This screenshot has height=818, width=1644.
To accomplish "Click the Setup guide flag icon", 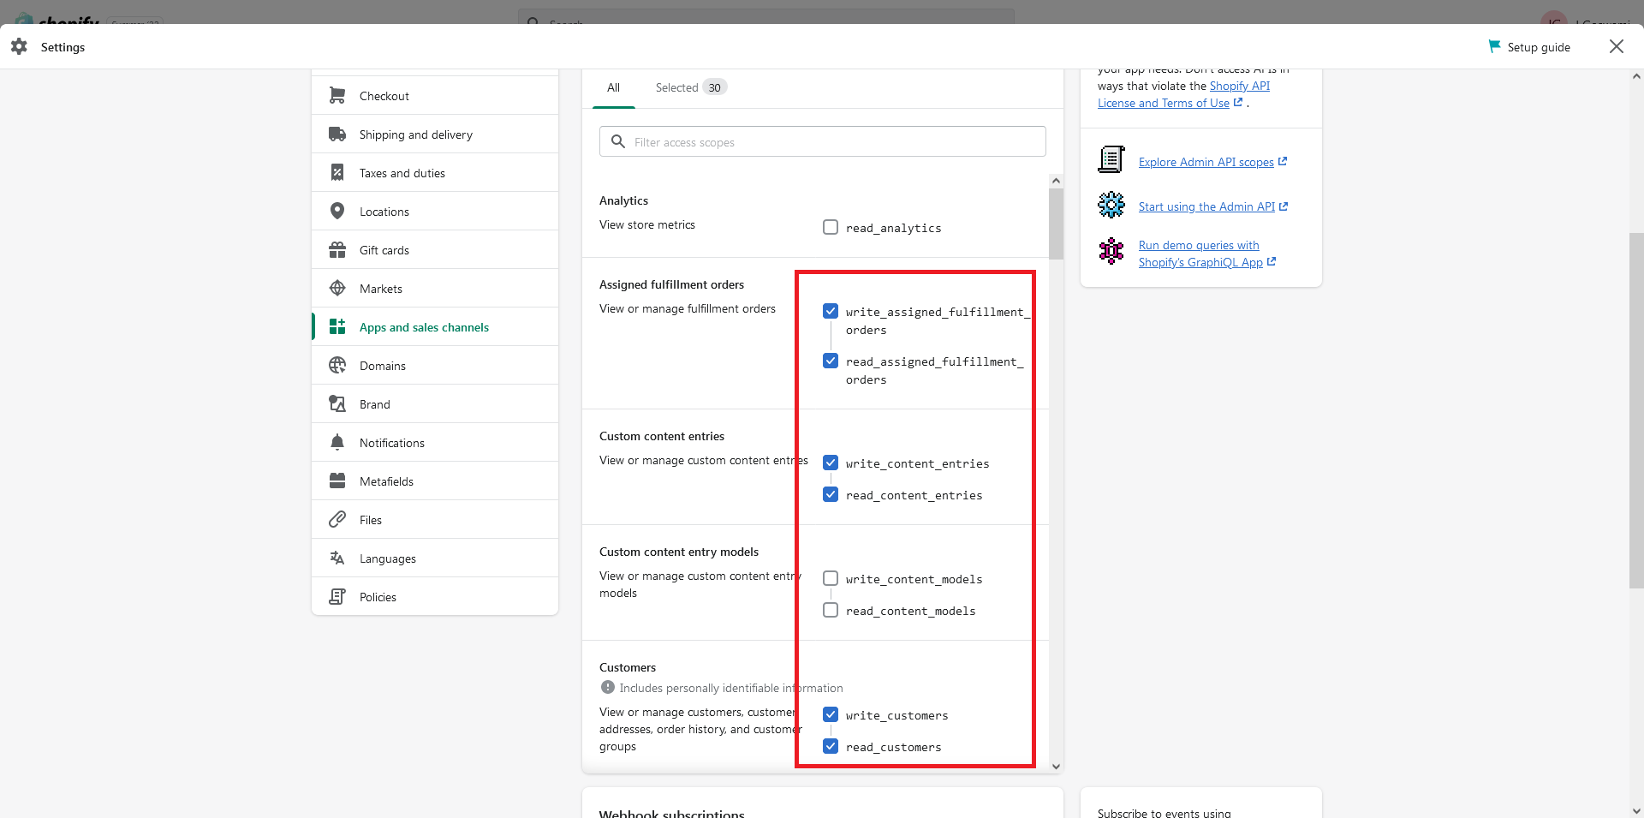I will click(1494, 46).
